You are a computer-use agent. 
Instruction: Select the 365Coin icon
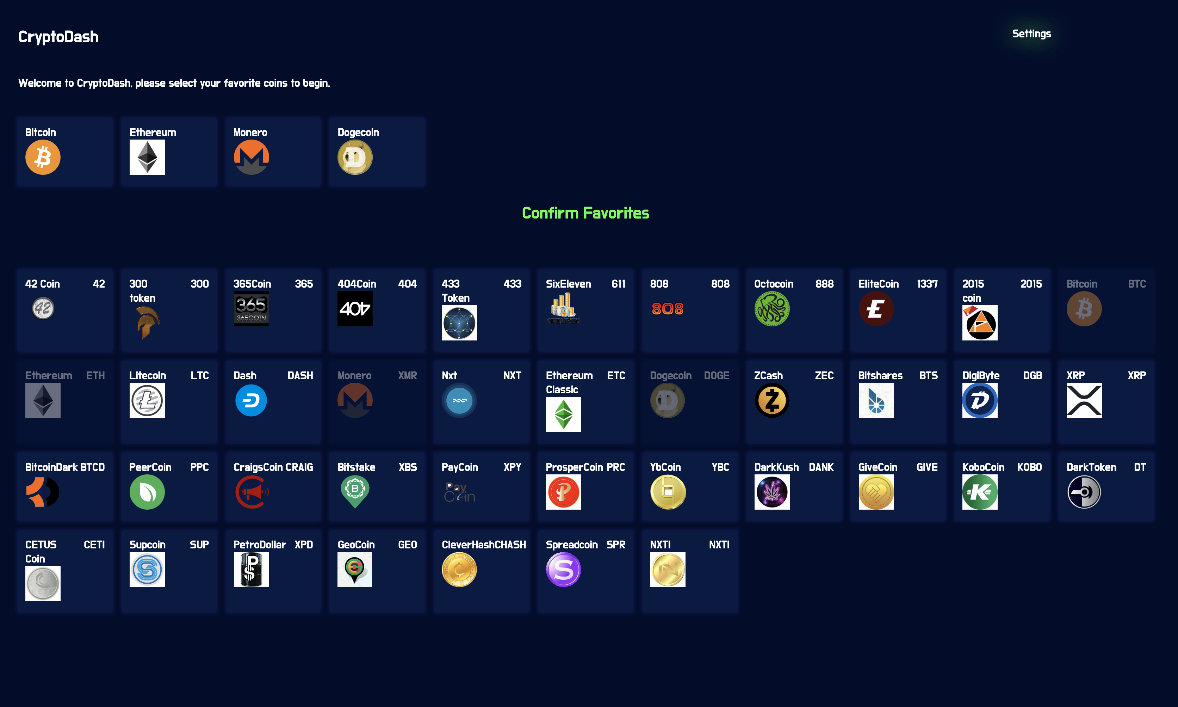252,309
